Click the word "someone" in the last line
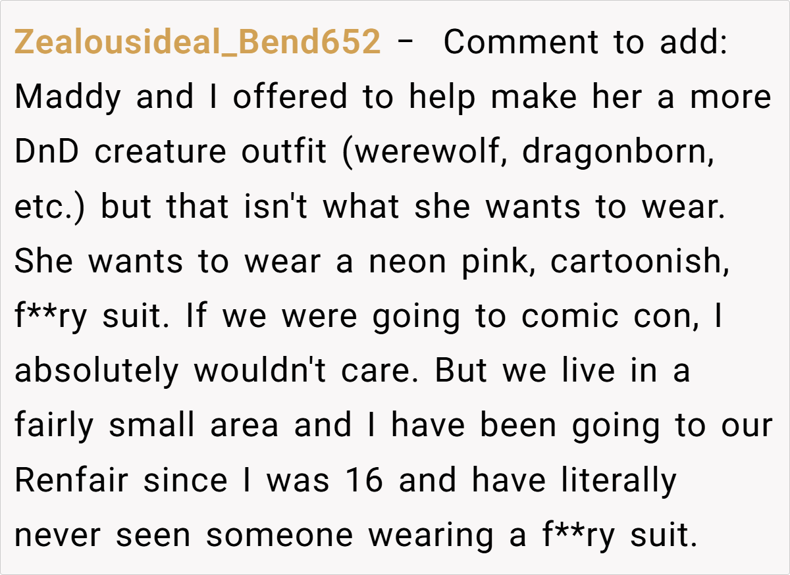The image size is (790, 575). pos(280,535)
